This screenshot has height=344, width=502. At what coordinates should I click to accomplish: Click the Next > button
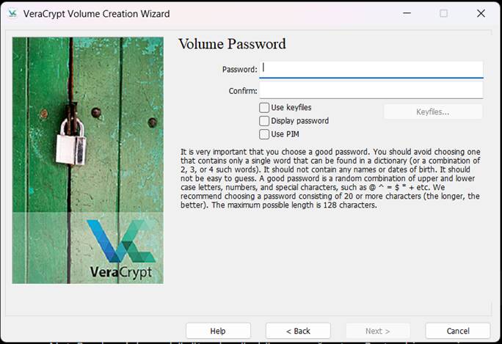tap(378, 331)
